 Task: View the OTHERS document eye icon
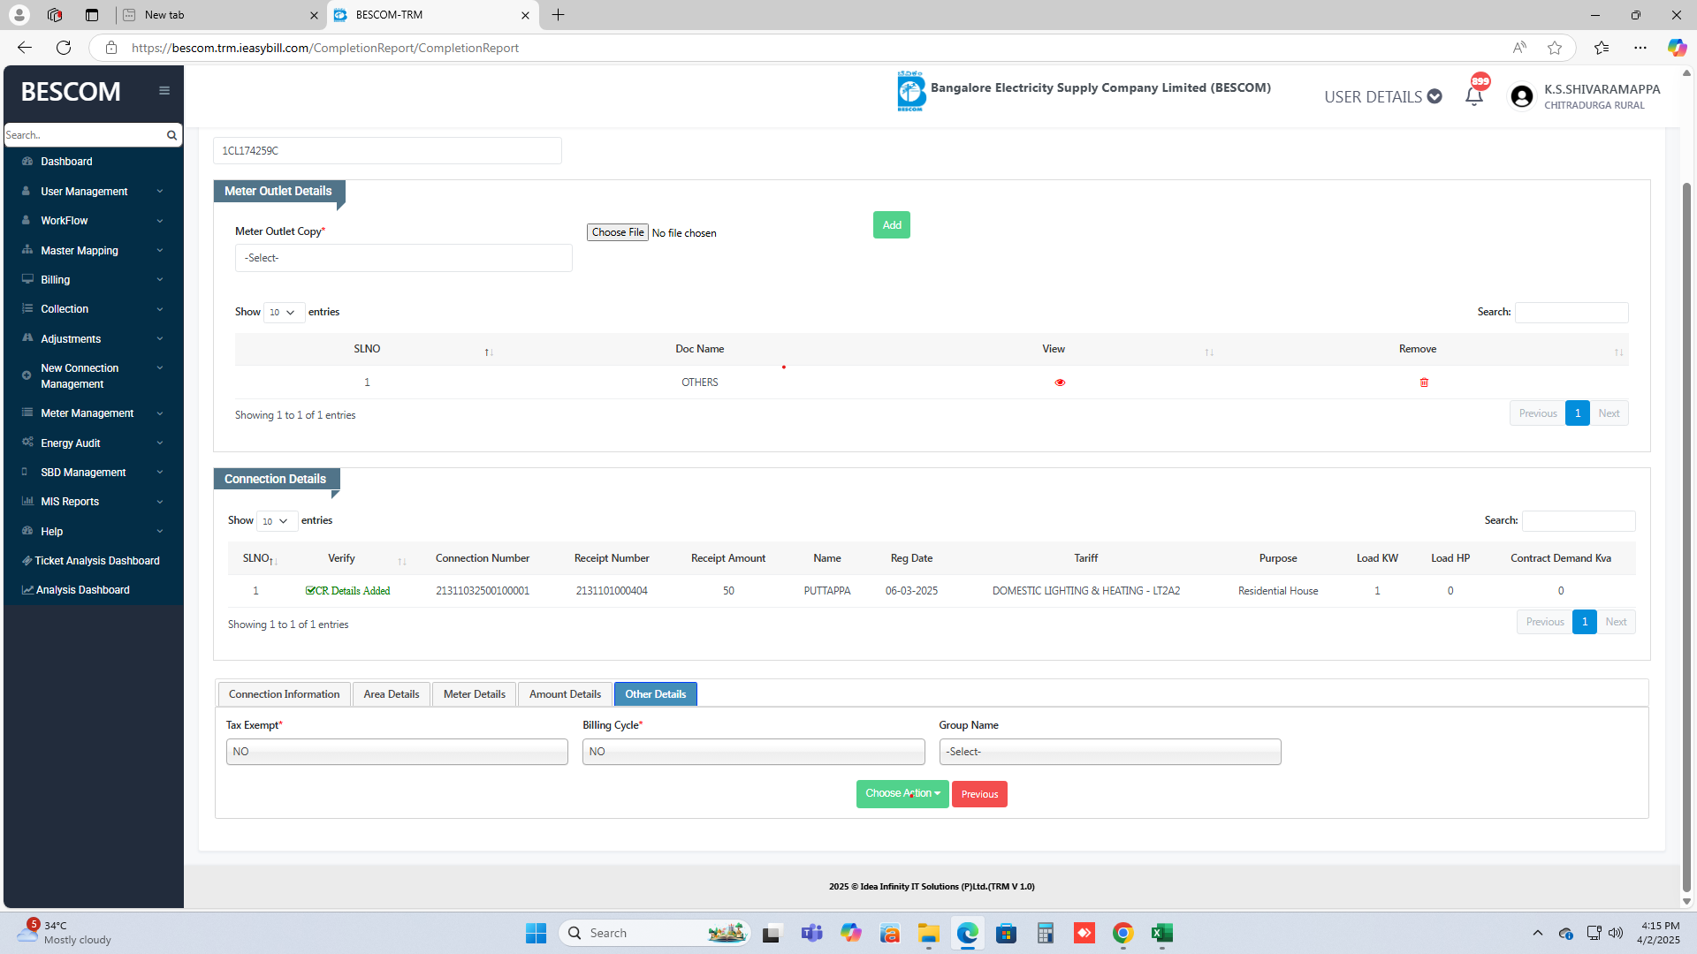tap(1060, 382)
